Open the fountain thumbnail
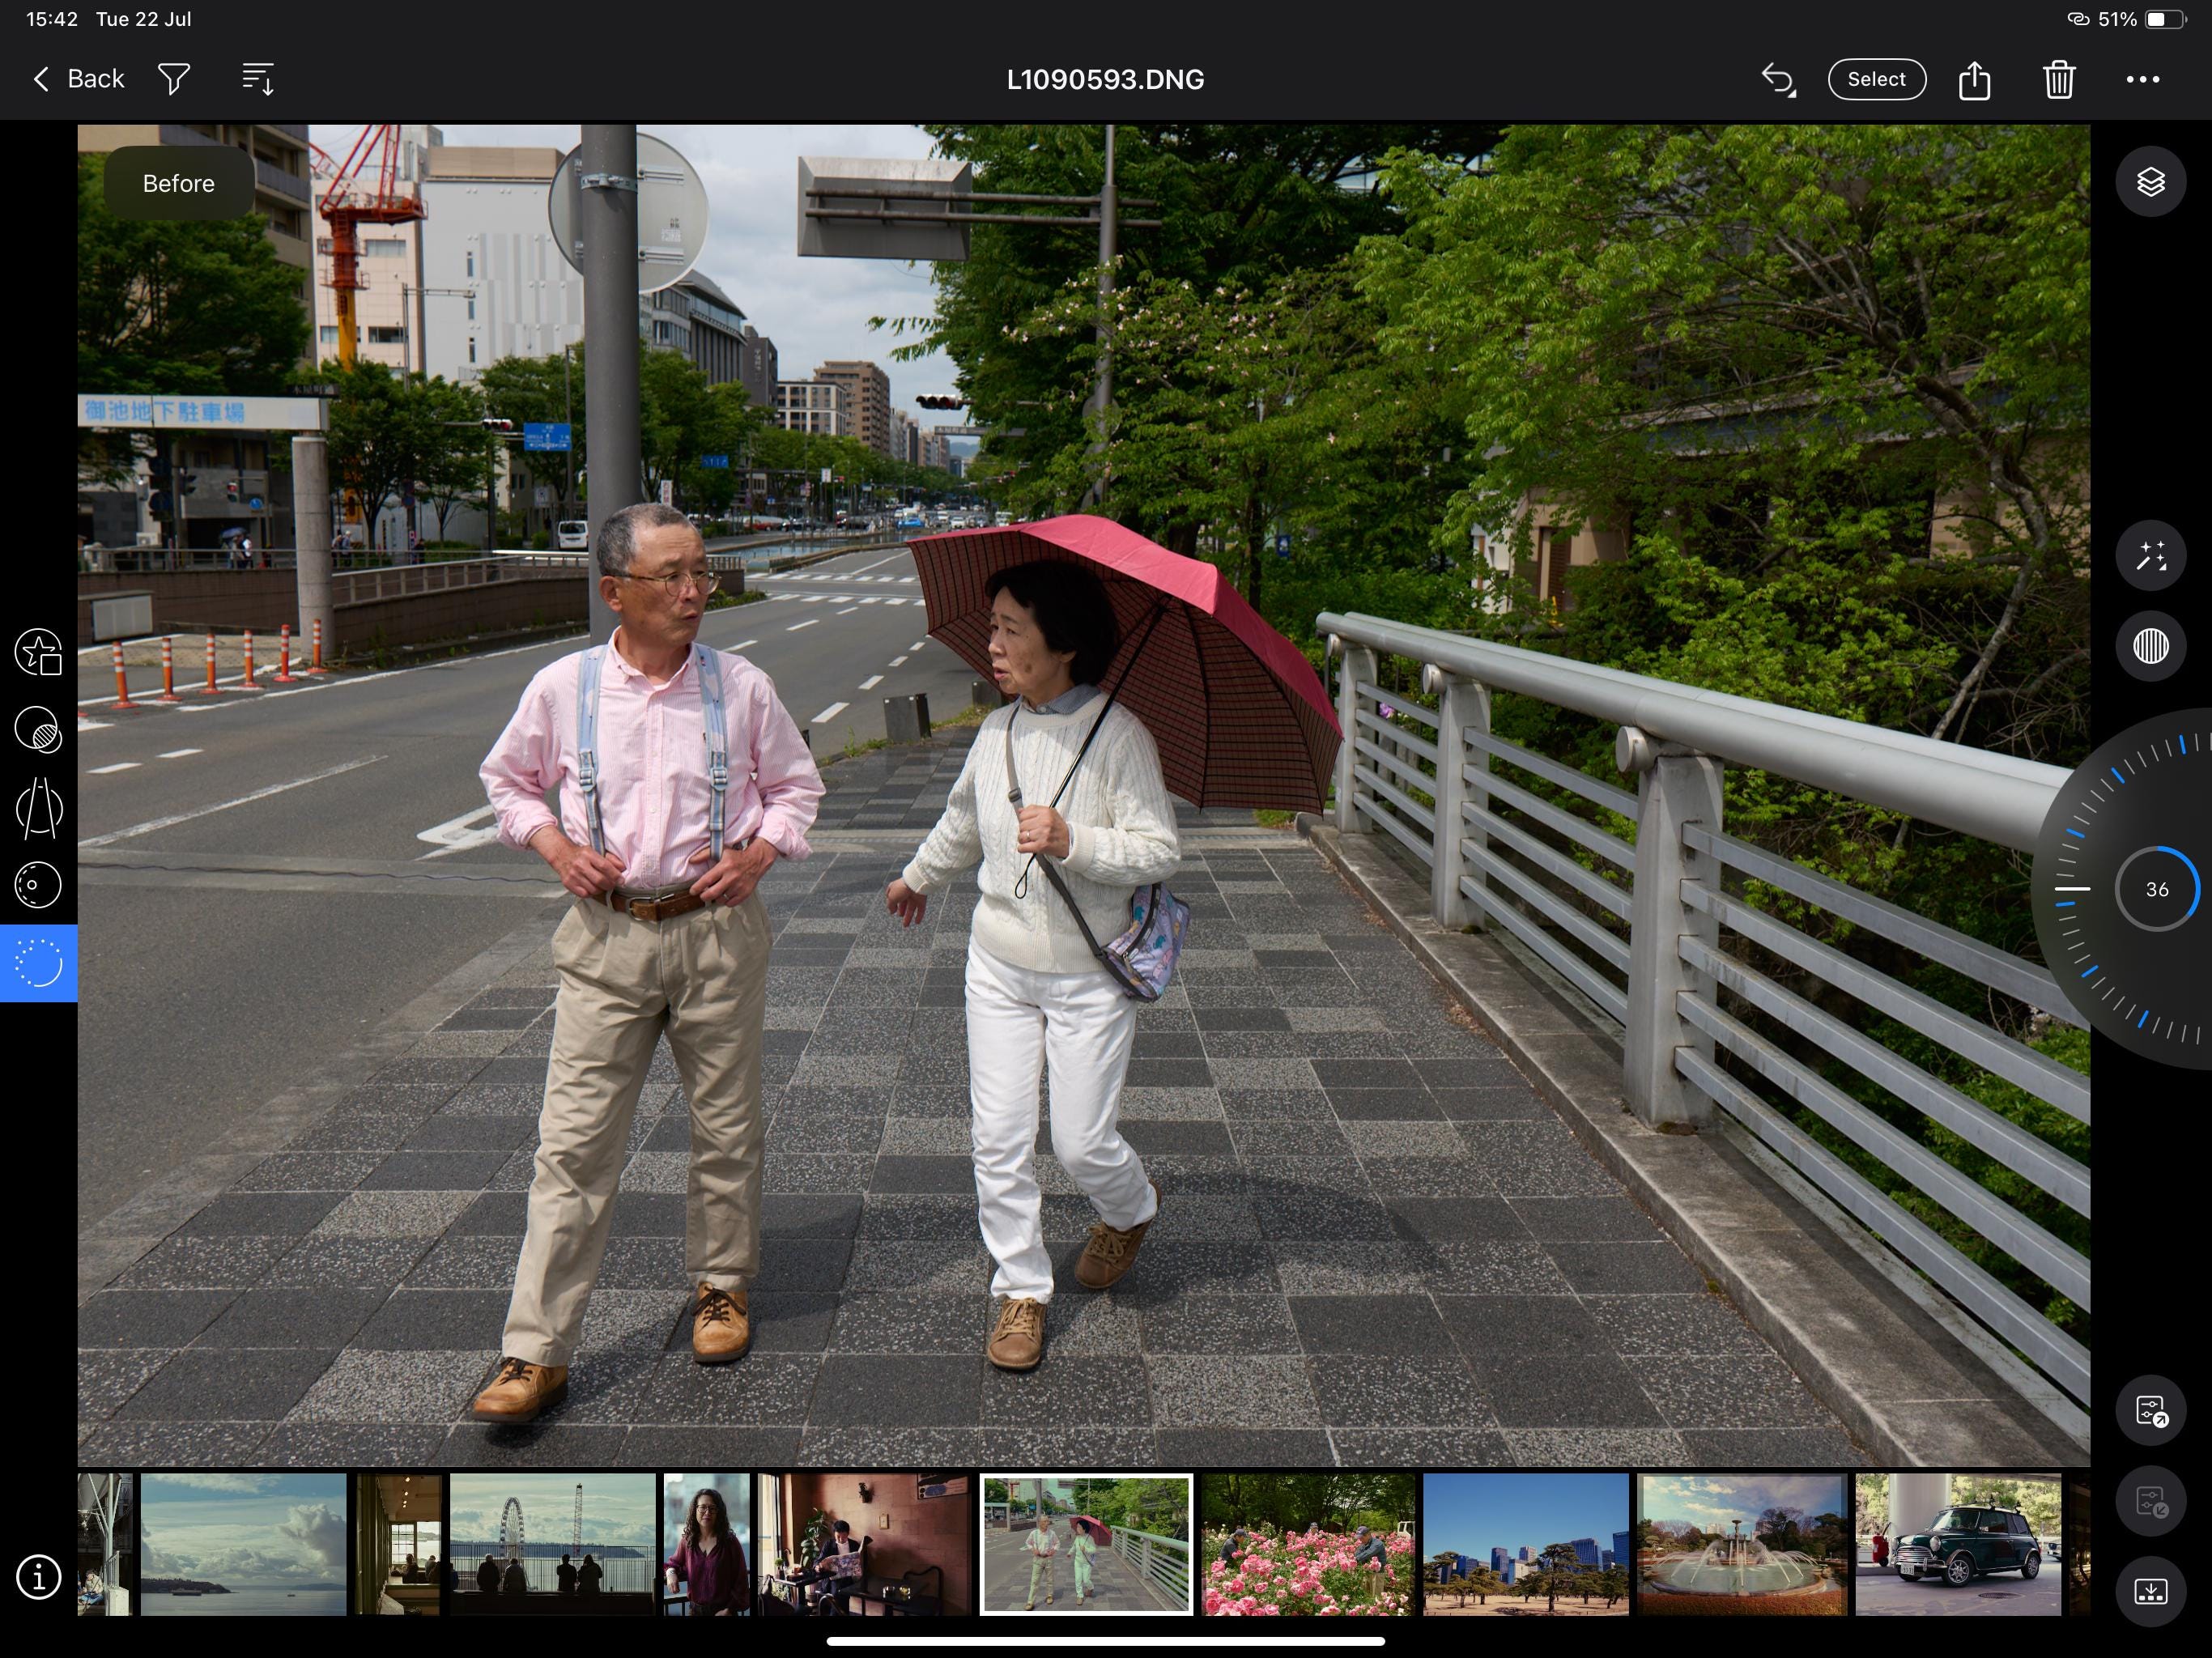 (x=1742, y=1544)
